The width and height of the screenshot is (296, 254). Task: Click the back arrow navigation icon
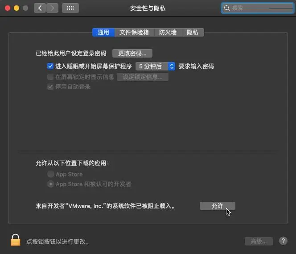tap(40, 8)
